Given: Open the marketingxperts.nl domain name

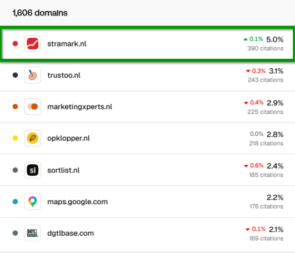Looking at the screenshot, I should tap(79, 107).
